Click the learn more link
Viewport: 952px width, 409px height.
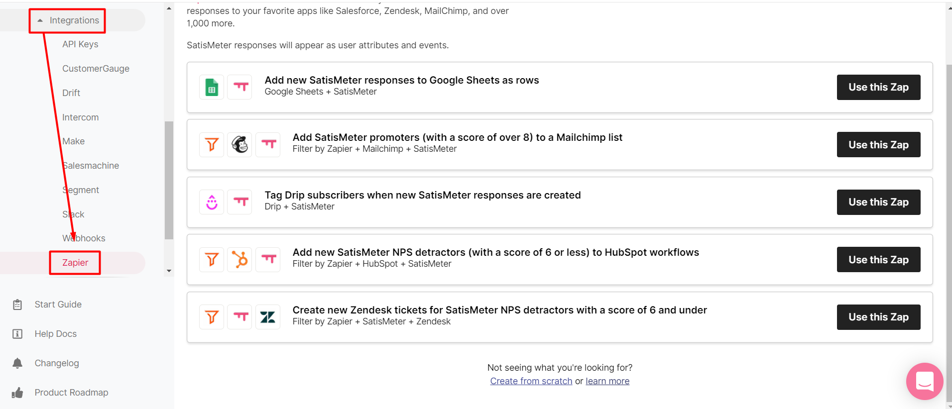(607, 381)
